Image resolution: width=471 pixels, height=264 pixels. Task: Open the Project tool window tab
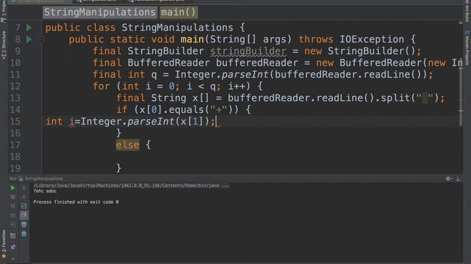click(4, 12)
